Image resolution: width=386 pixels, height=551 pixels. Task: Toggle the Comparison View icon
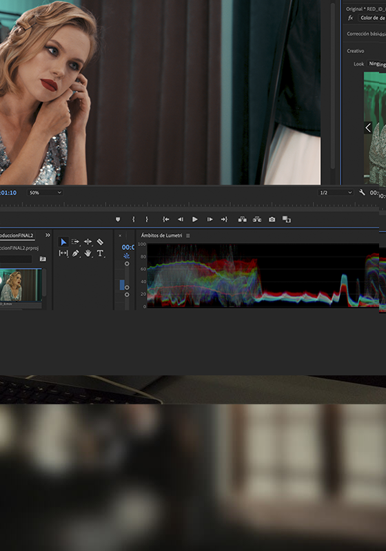(287, 220)
